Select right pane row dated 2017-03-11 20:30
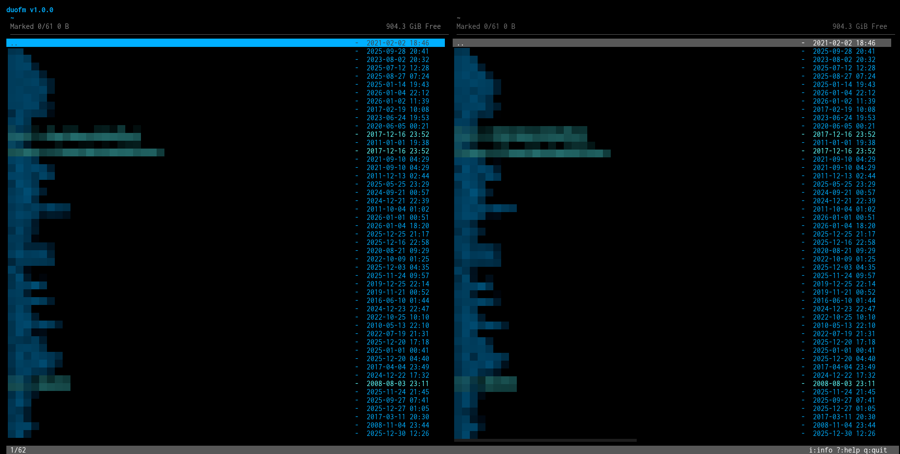 (672, 417)
